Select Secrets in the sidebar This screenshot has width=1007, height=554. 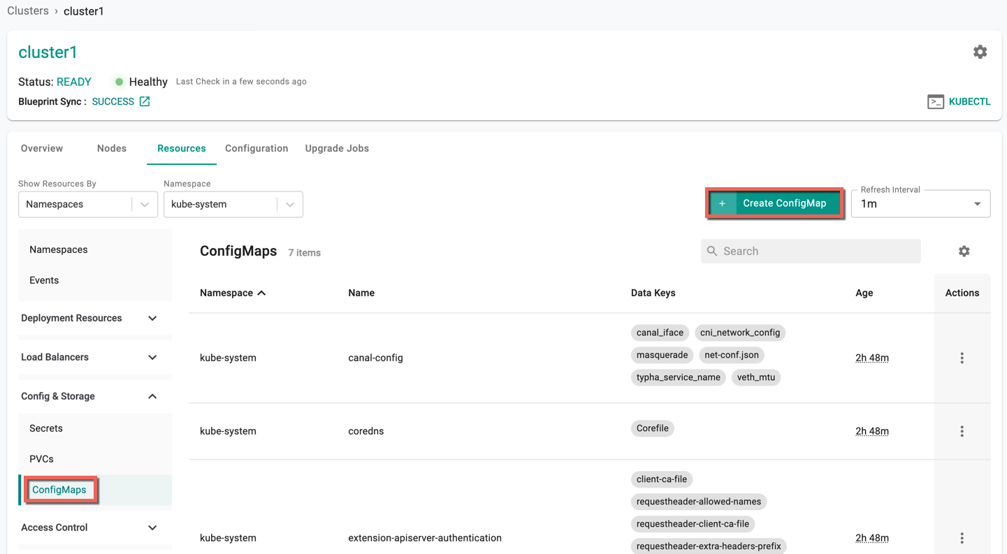coord(46,428)
